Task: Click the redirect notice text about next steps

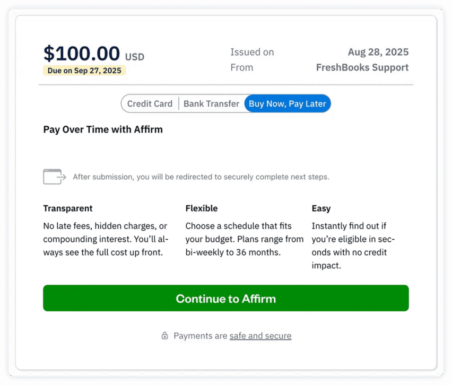Action: click(201, 177)
